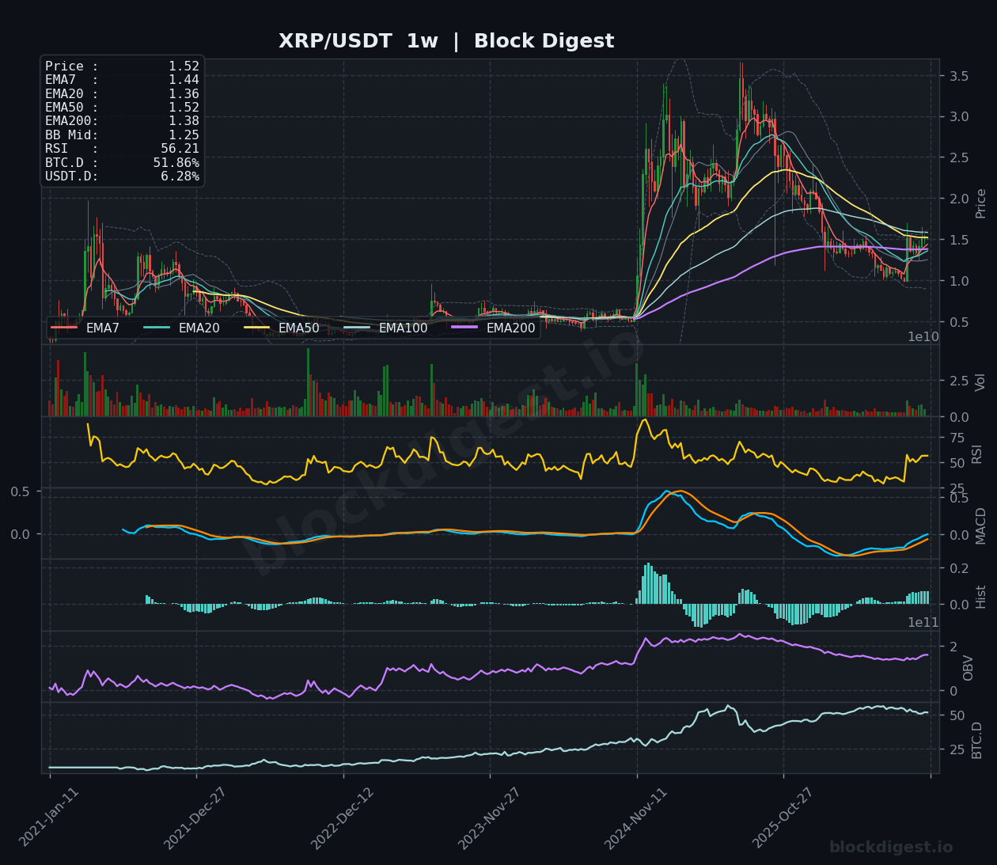Click the Price axis label
The width and height of the screenshot is (997, 865).
click(981, 203)
